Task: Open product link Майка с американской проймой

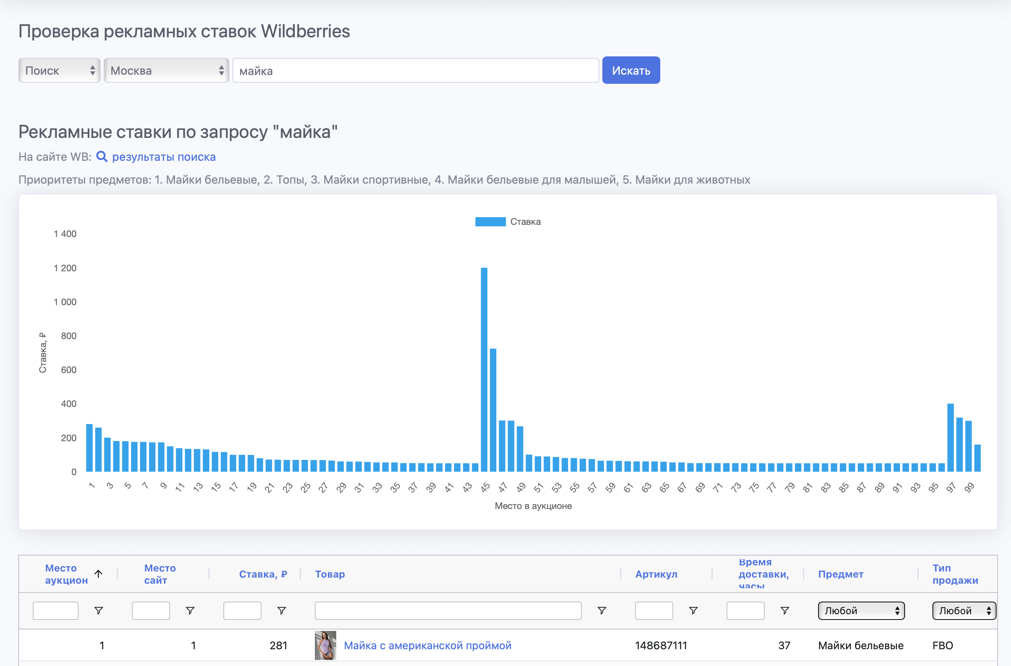Action: [427, 645]
